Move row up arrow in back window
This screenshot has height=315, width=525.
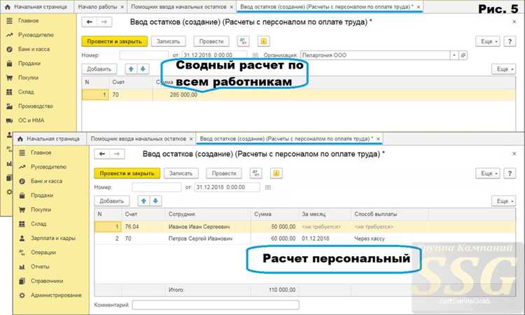(x=132, y=69)
